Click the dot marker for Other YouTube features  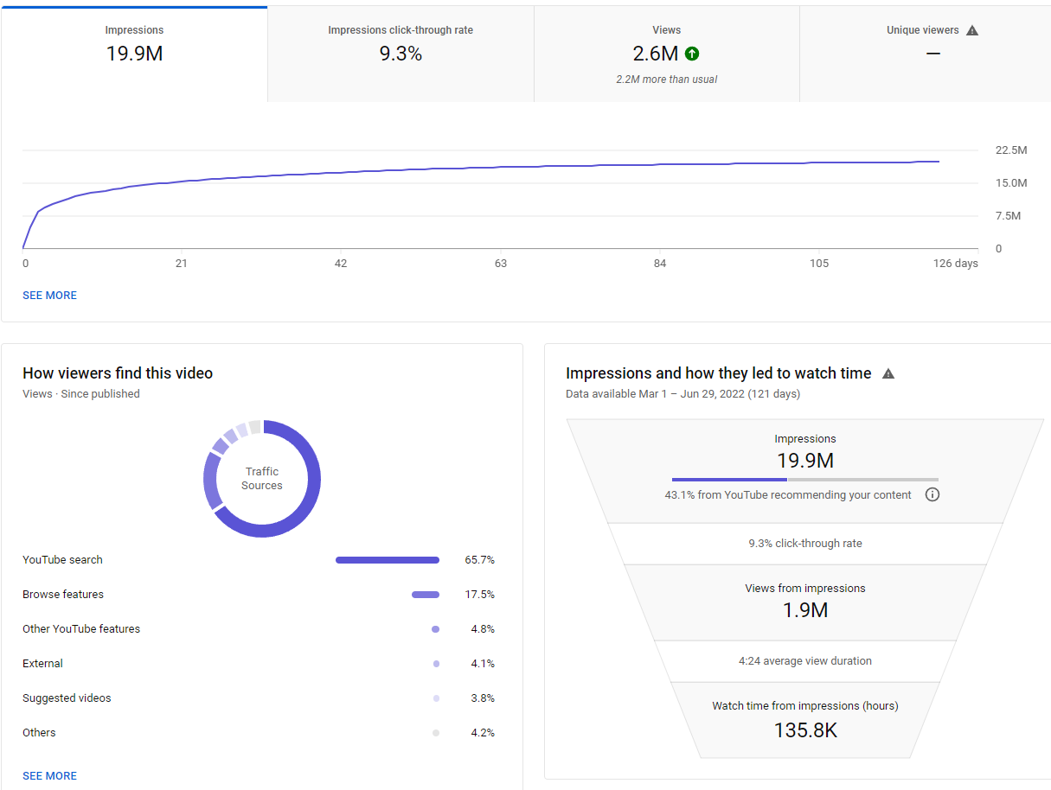click(435, 629)
